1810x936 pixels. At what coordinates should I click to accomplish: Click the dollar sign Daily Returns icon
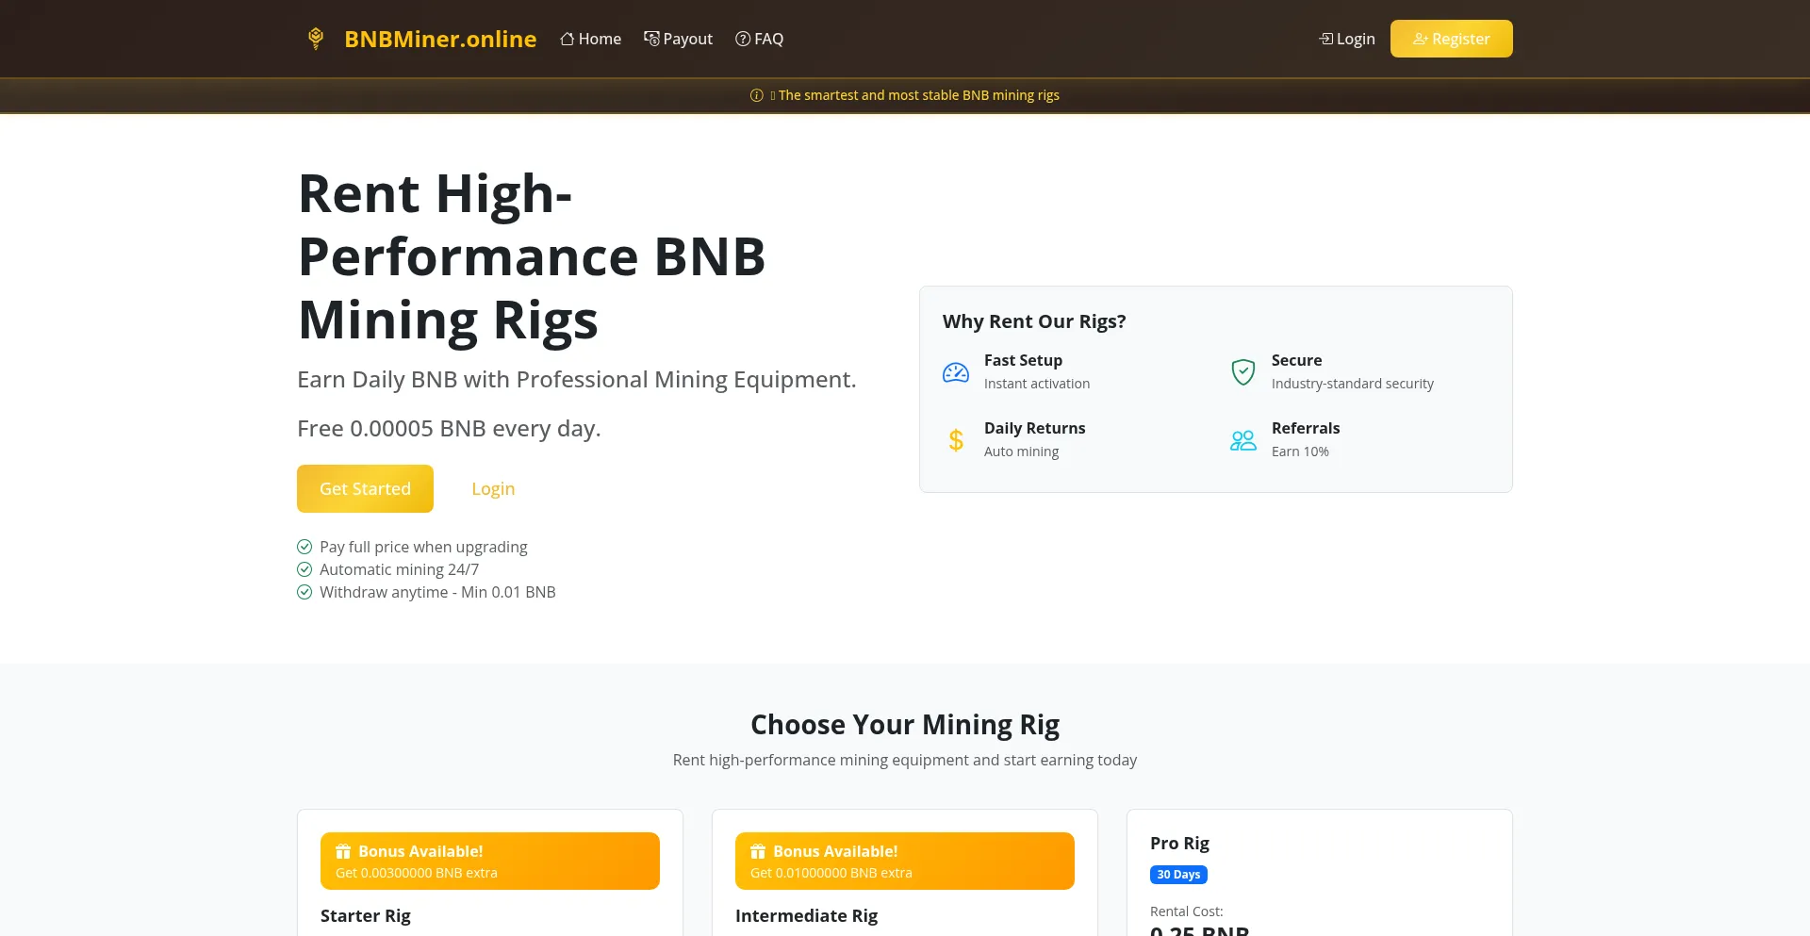coord(956,440)
